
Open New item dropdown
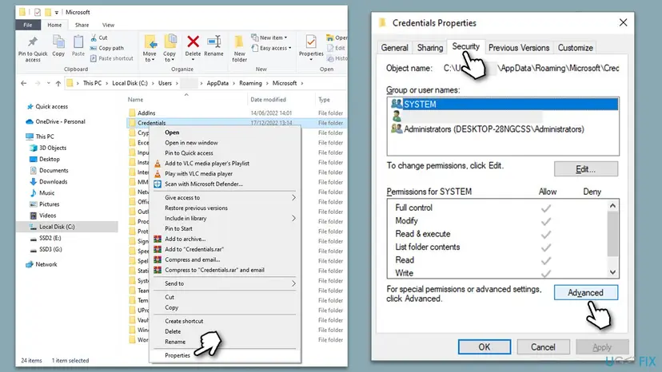269,38
